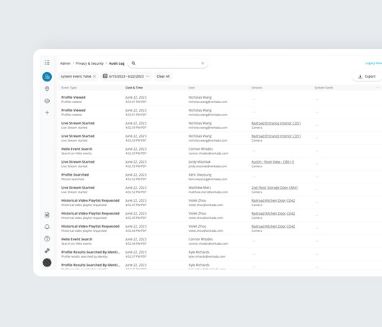
Task: Go to Admin breadcrumb
Action: point(66,63)
